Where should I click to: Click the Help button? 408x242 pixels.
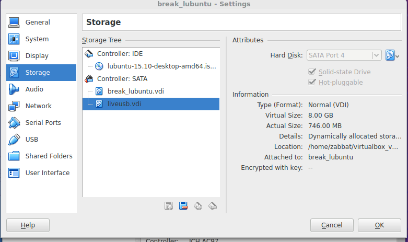(28, 225)
